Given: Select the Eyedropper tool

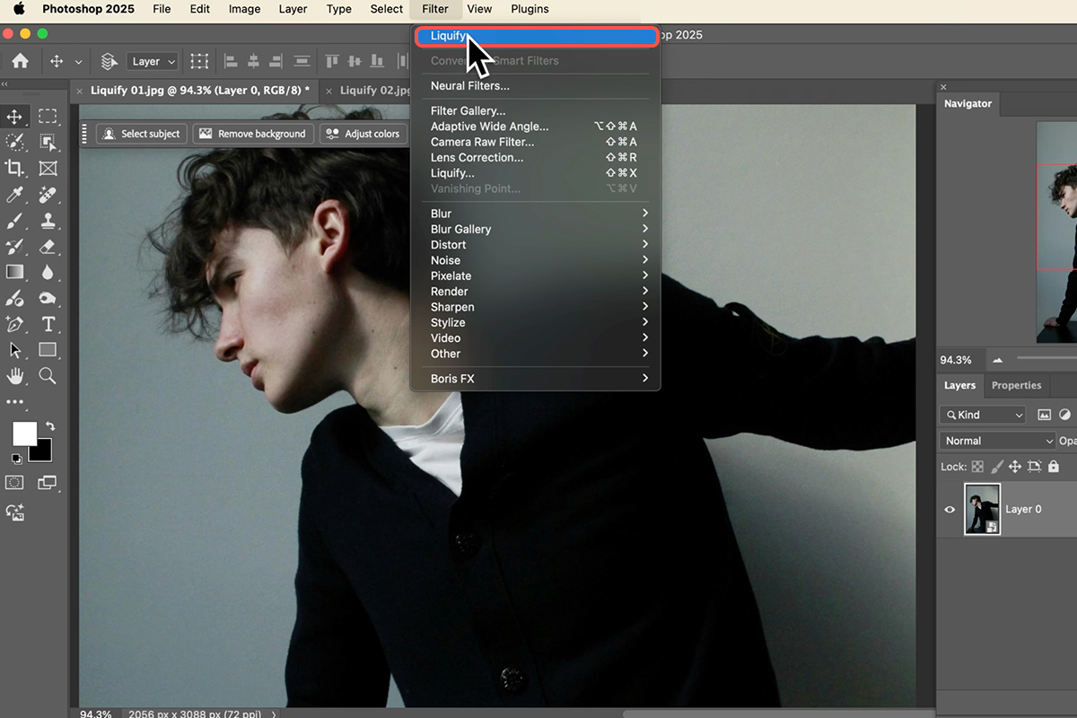Looking at the screenshot, I should pos(15,195).
